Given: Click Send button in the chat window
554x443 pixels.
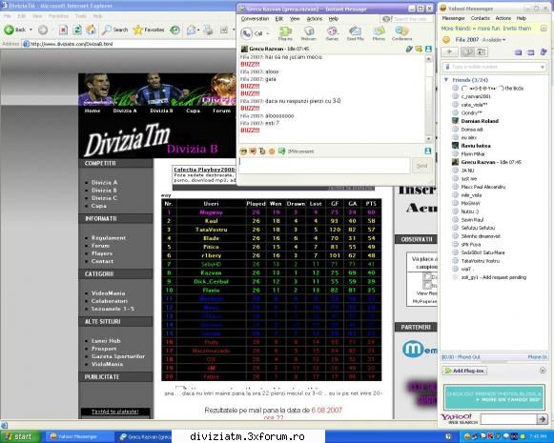Looking at the screenshot, I should click(421, 166).
